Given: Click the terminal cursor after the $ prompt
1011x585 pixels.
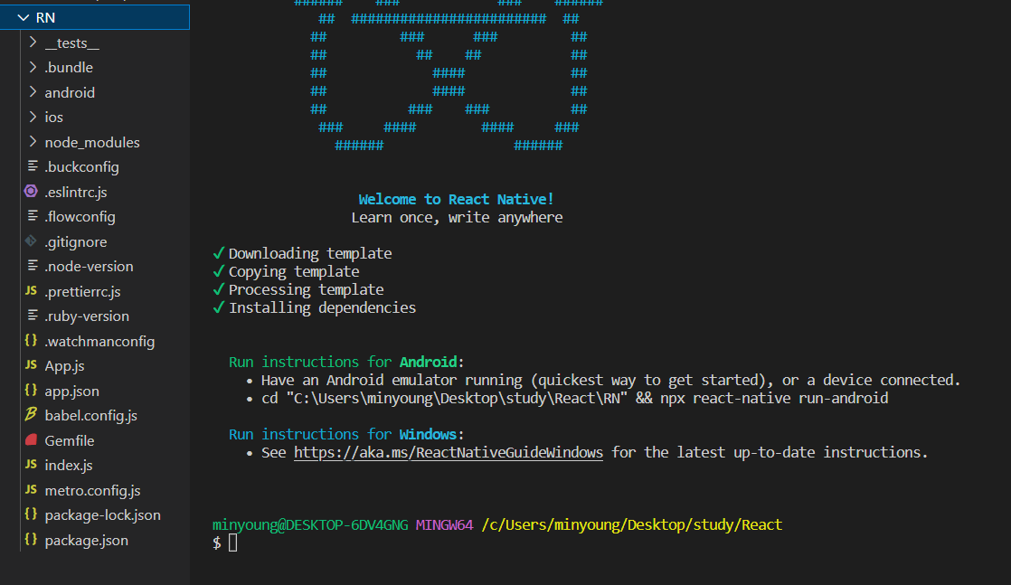Looking at the screenshot, I should click(232, 543).
